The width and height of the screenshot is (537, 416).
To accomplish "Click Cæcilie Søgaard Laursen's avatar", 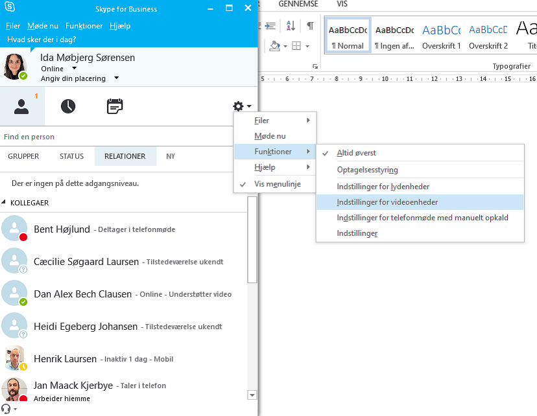I will [x=14, y=260].
